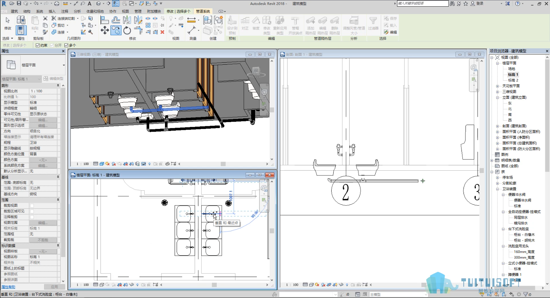Collapse the 图形 properties section

point(58,86)
